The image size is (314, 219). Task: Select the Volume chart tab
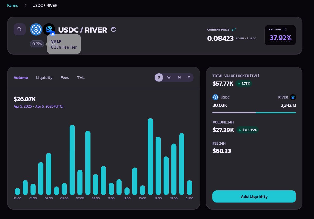tap(21, 78)
